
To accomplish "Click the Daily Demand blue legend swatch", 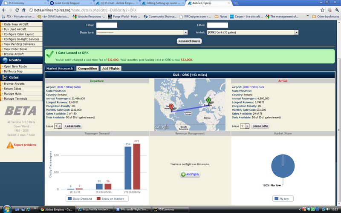I will (69, 199).
